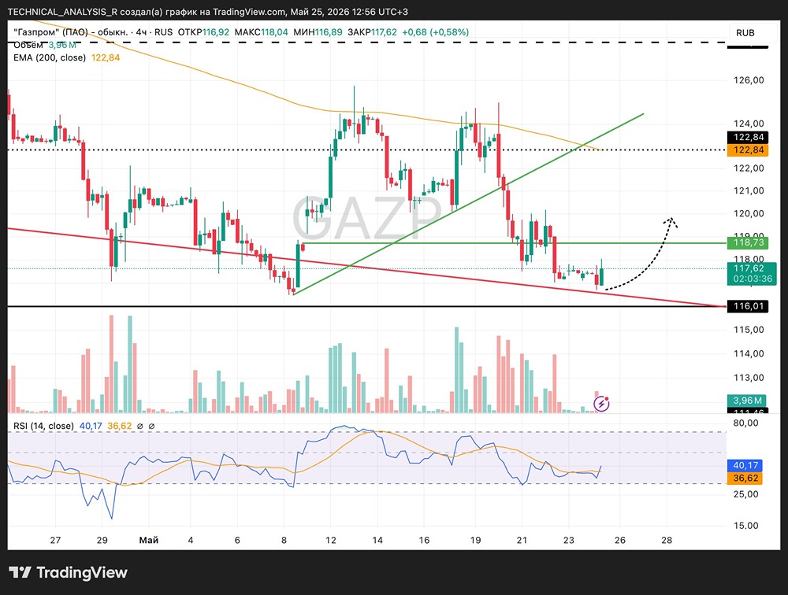
Task: Click the 126,00 price axis label
Action: (749, 79)
